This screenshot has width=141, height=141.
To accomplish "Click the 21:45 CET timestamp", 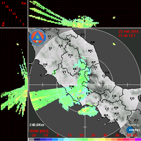I will pos(127,36).
